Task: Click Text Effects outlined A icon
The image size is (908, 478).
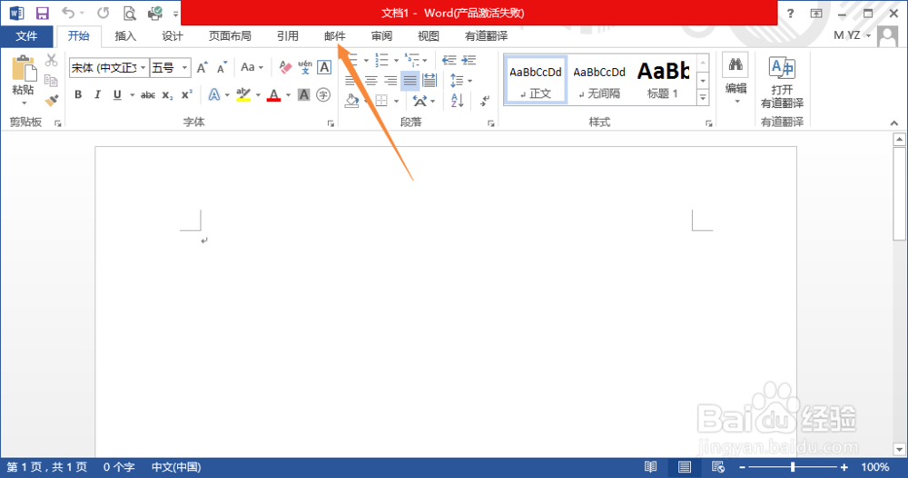Action: pos(214,94)
